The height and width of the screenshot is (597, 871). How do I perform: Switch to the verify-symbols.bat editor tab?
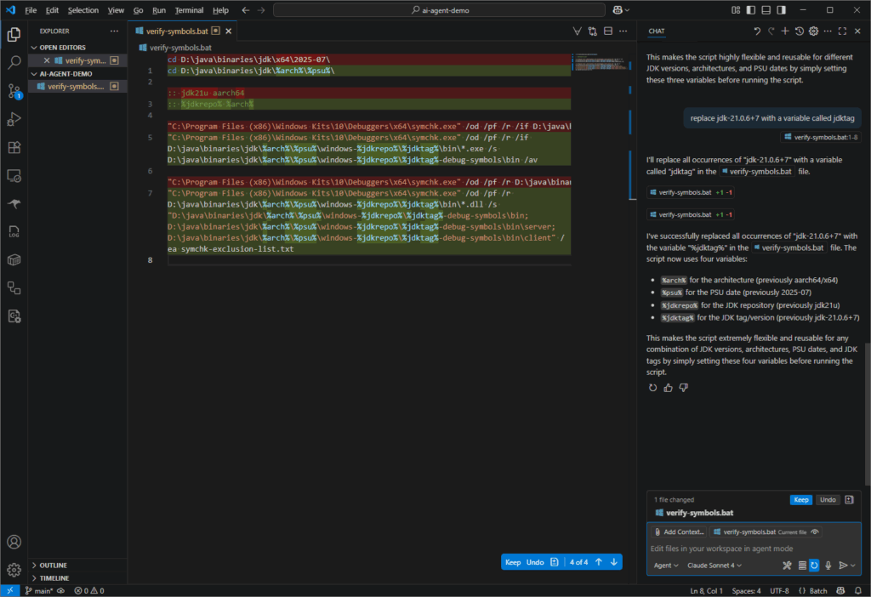coord(178,31)
